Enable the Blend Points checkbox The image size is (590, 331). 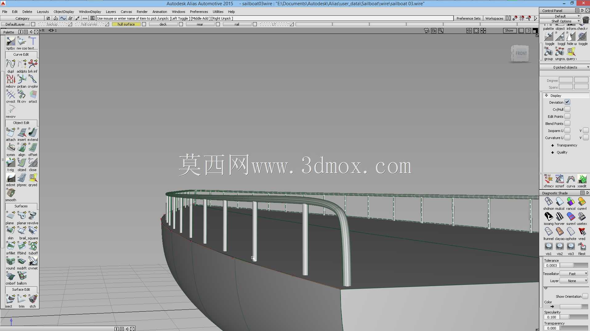pyautogui.click(x=567, y=123)
